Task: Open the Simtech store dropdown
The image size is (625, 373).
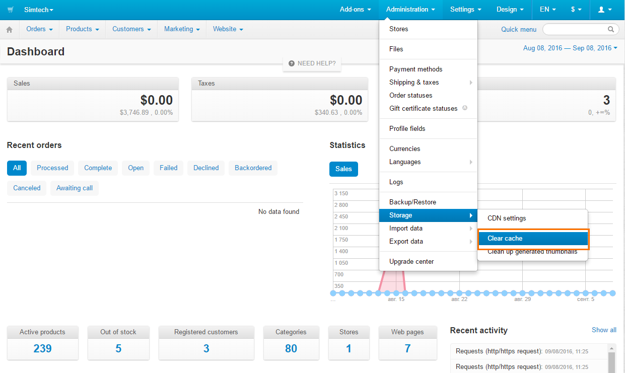Action: [39, 10]
